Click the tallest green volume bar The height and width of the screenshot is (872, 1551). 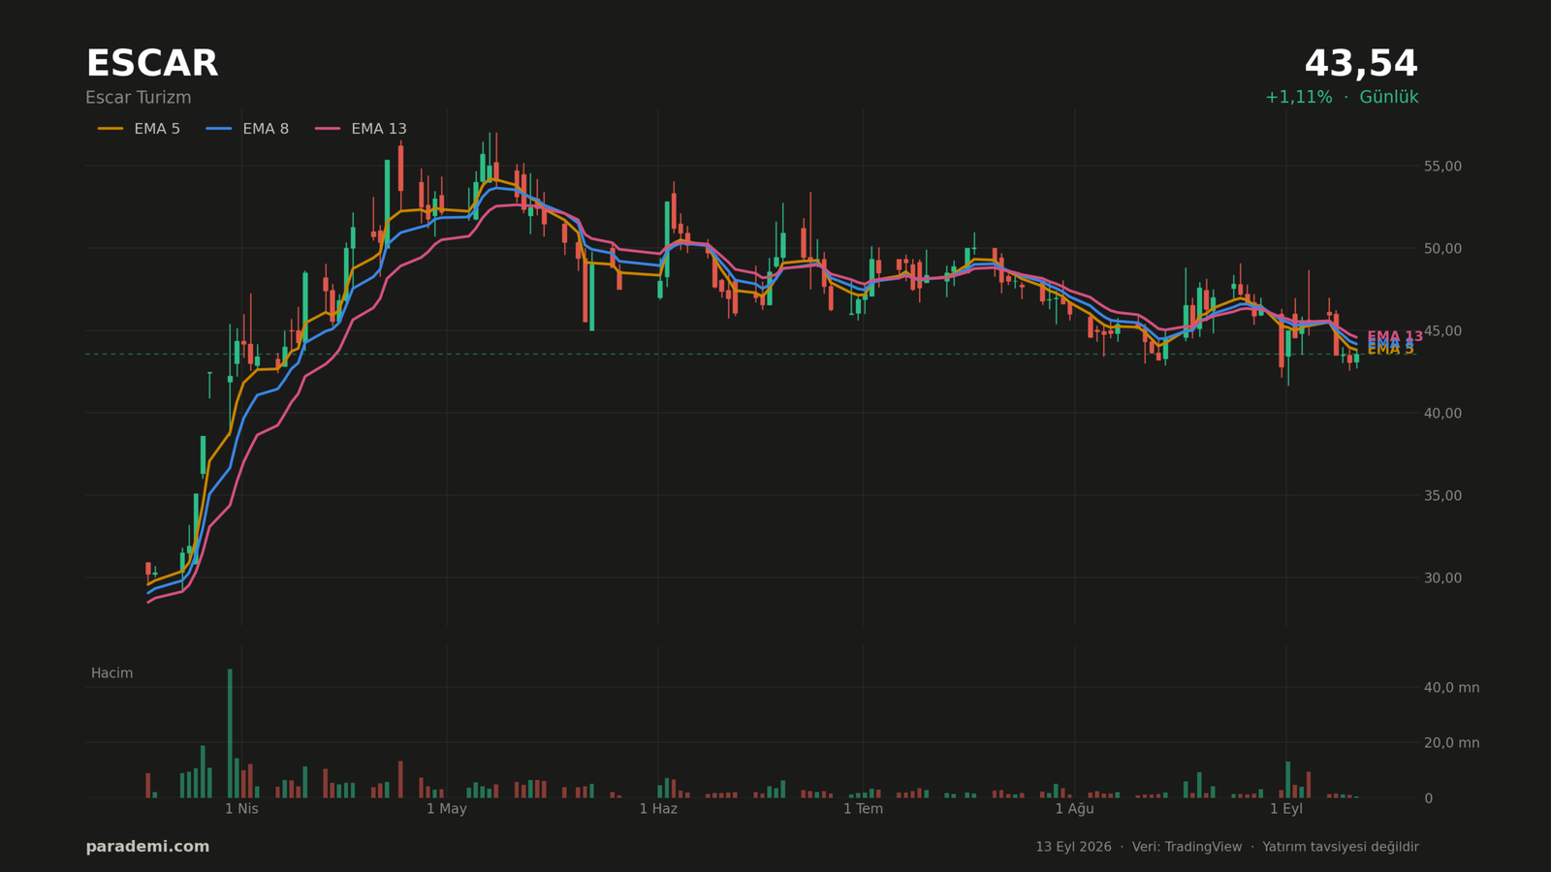(230, 733)
